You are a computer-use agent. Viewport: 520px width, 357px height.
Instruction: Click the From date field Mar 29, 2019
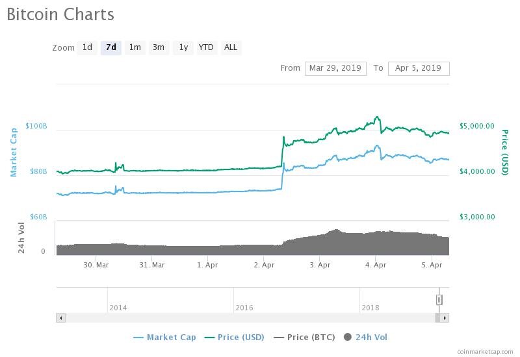335,69
